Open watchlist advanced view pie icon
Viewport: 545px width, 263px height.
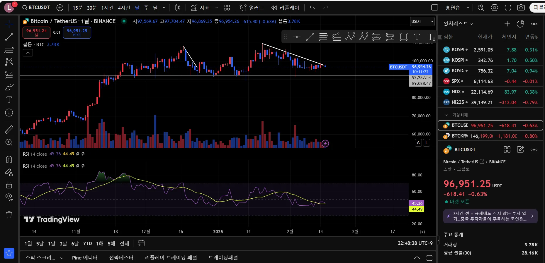520,24
